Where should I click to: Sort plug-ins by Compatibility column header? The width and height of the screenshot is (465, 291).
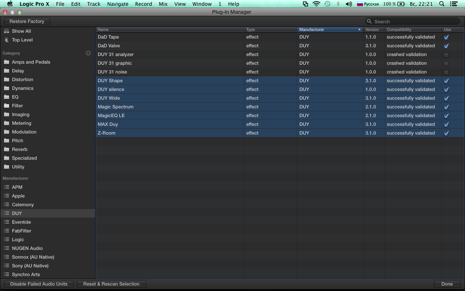(413, 29)
